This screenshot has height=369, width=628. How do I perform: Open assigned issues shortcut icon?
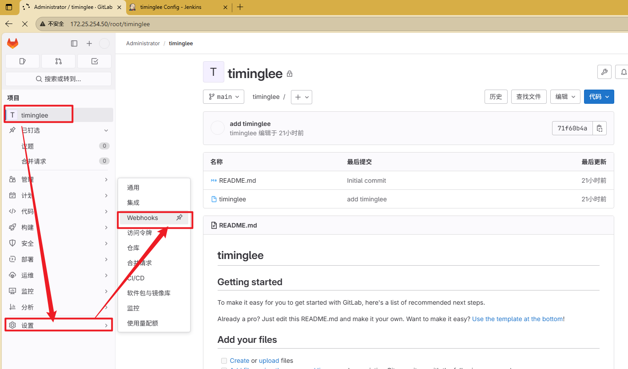coord(23,61)
